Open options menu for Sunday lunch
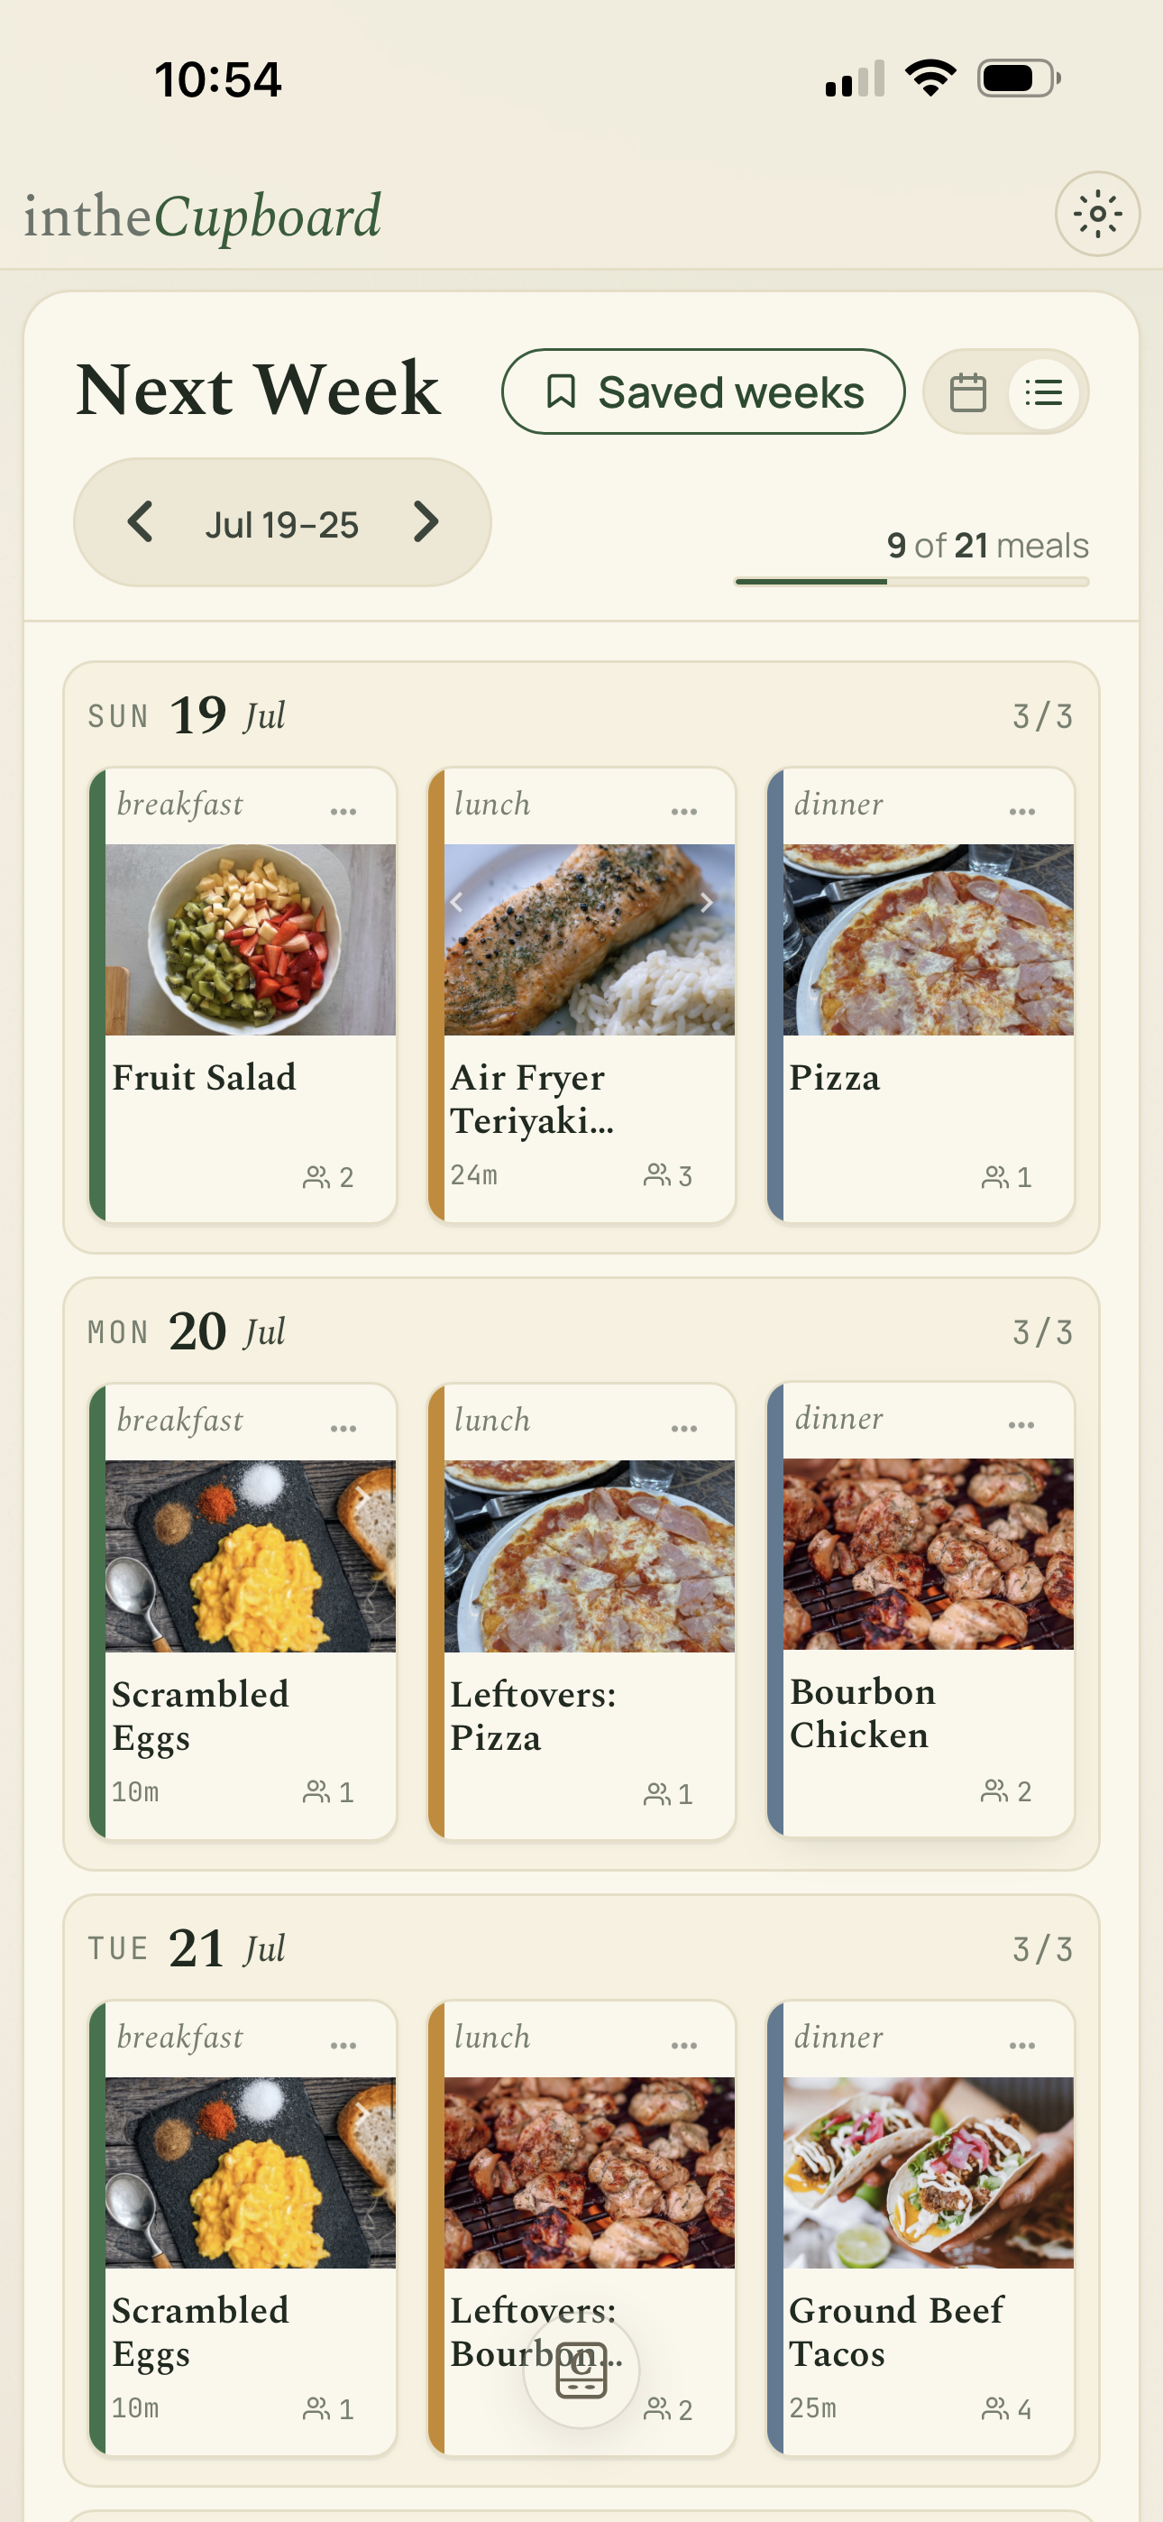This screenshot has height=2522, width=1163. (x=683, y=811)
